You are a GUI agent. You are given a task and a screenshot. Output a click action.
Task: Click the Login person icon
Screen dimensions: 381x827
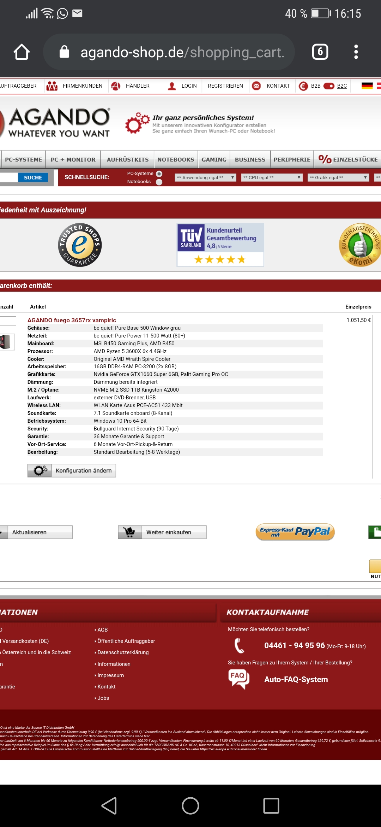[172, 86]
